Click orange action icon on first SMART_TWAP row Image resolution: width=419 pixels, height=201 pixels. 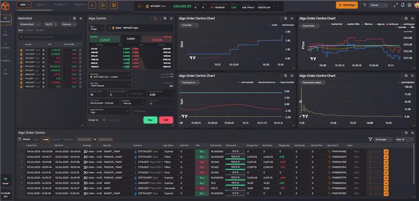point(386,152)
